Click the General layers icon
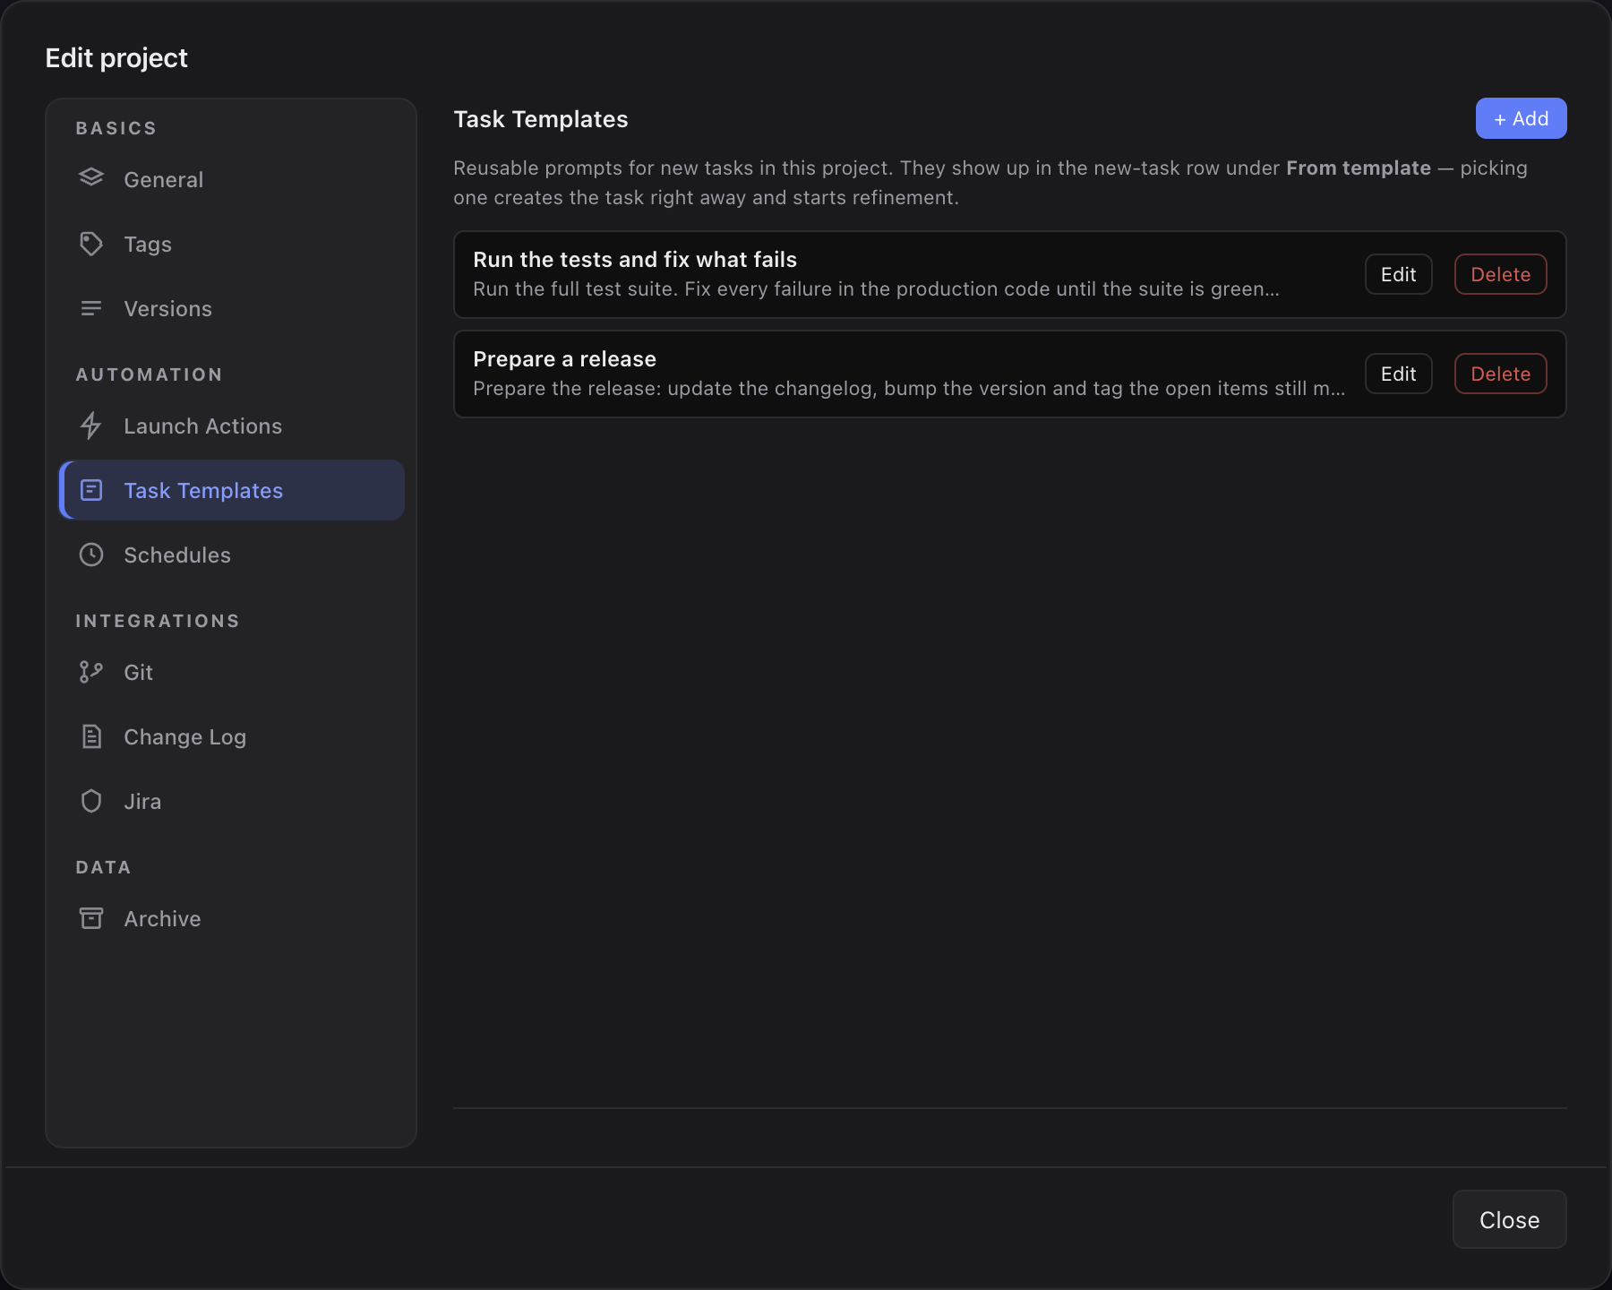 91,178
